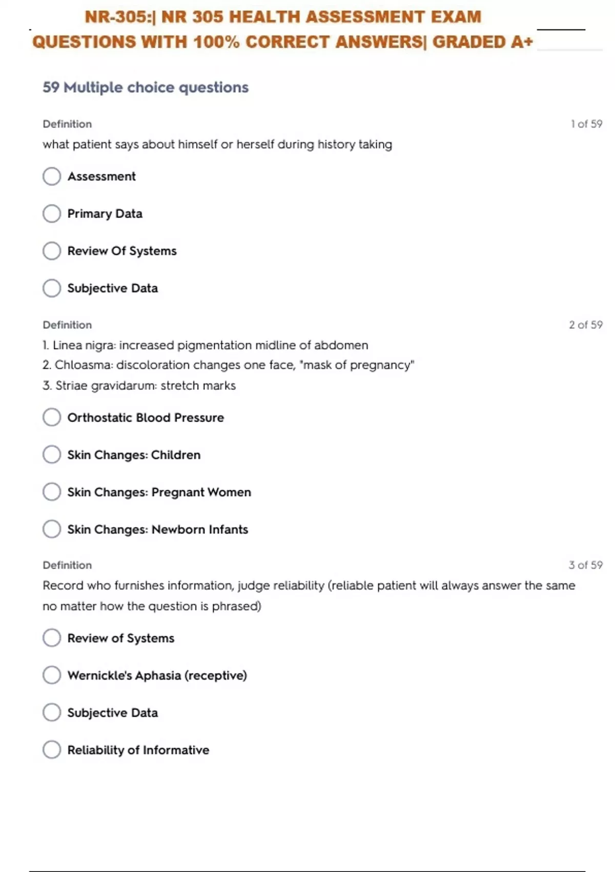Select Orthostatic Blood Pressure option
The image size is (615, 872).
point(52,418)
